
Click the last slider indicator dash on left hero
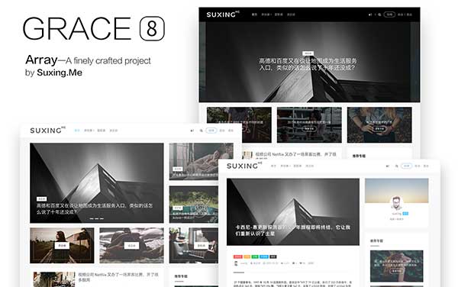pyautogui.click(x=102, y=218)
